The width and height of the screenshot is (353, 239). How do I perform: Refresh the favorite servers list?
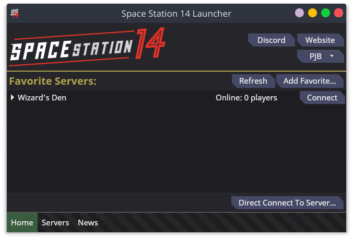point(253,81)
